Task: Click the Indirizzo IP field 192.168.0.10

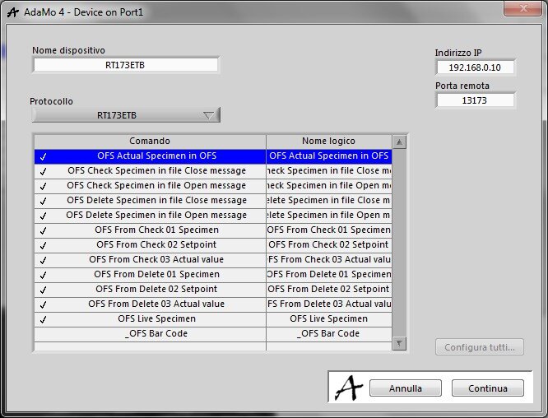Action: pyautogui.click(x=475, y=67)
